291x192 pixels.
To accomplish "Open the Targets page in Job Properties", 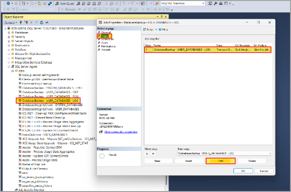I will [106, 50].
